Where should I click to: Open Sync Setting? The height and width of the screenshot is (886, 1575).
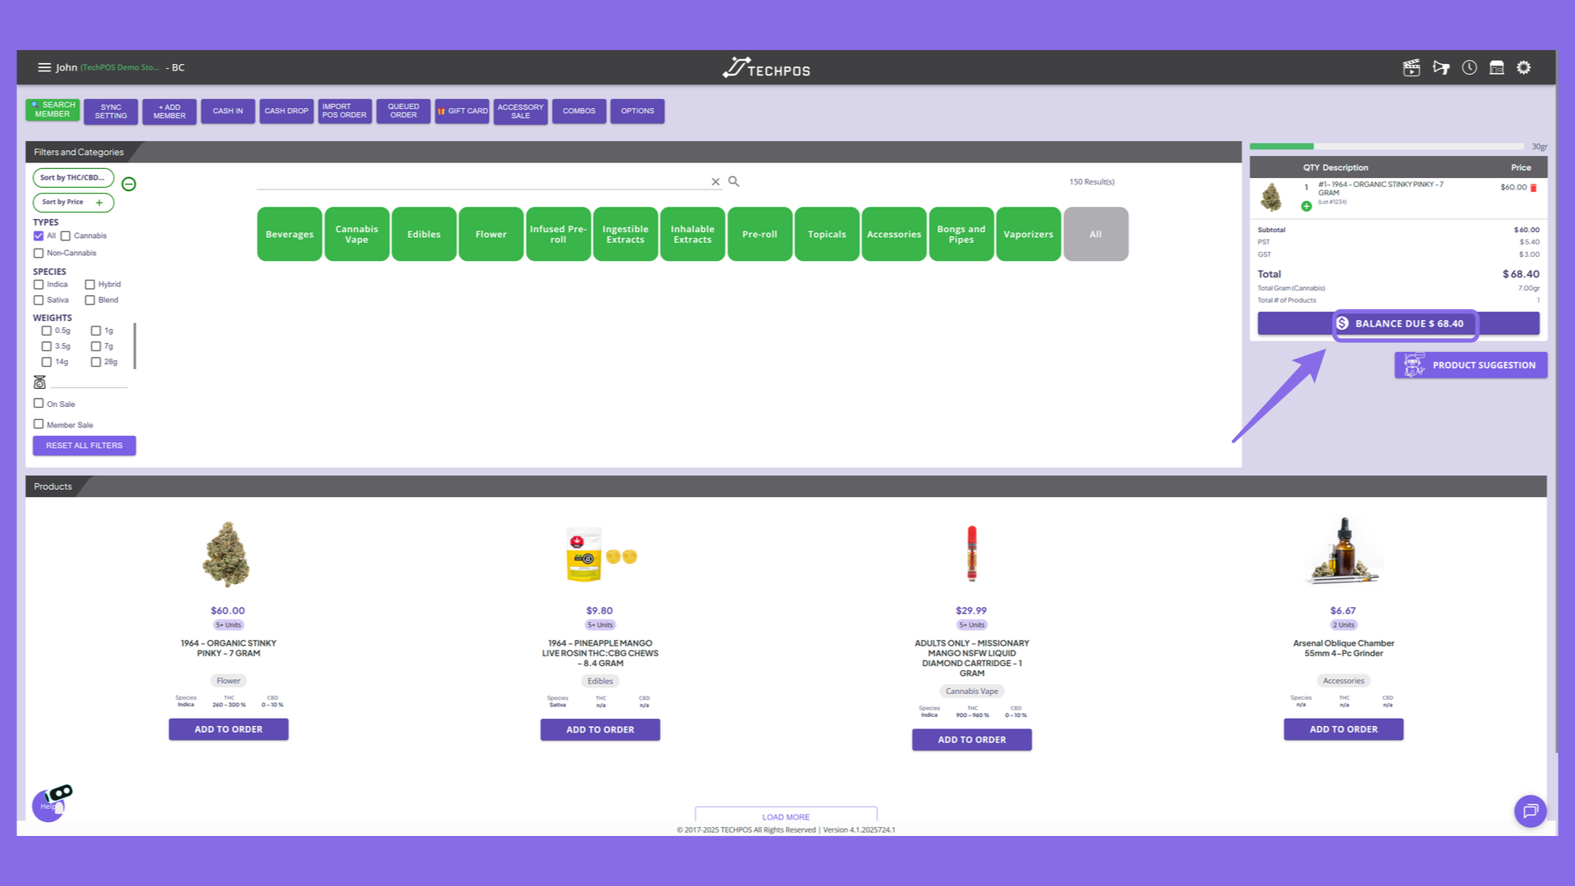(111, 112)
